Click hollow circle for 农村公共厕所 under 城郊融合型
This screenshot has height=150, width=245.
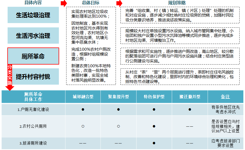(x=83, y=126)
